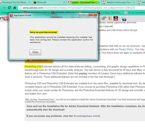Click the YT ByClick toolbar logo
The height and width of the screenshot is (128, 145).
point(4,19)
